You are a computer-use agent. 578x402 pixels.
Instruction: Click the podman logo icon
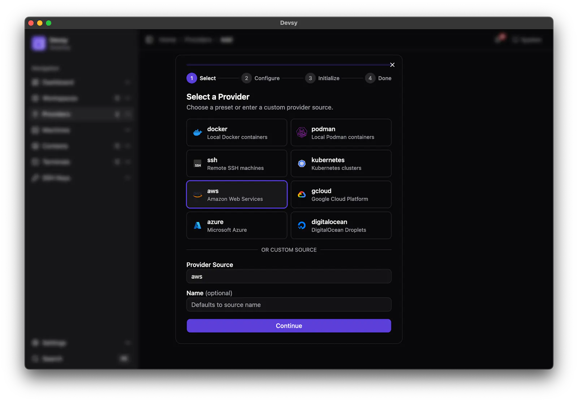tap(302, 133)
